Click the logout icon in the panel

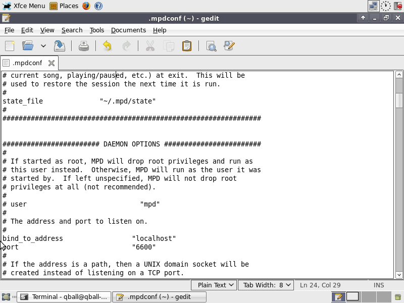point(398,6)
